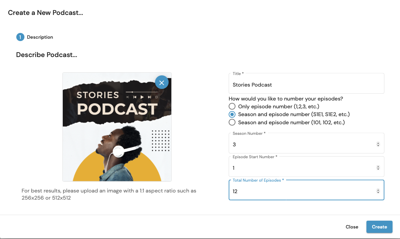Click the Title input field
400x239 pixels.
(306, 84)
